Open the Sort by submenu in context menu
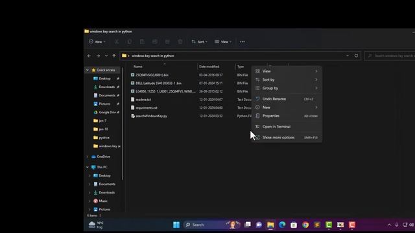The height and width of the screenshot is (233, 415). (x=287, y=80)
